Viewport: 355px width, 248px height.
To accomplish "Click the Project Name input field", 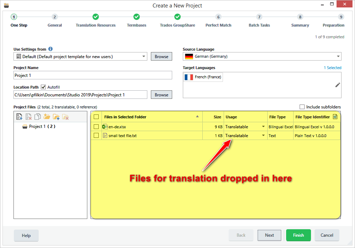I will (93, 75).
